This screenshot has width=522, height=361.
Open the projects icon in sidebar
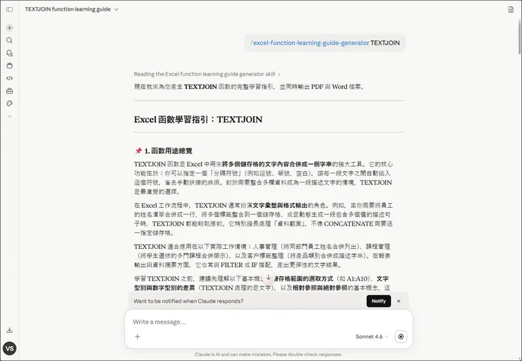10,66
